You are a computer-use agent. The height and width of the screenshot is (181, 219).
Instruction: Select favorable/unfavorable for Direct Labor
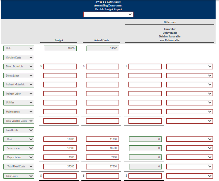click(189, 76)
